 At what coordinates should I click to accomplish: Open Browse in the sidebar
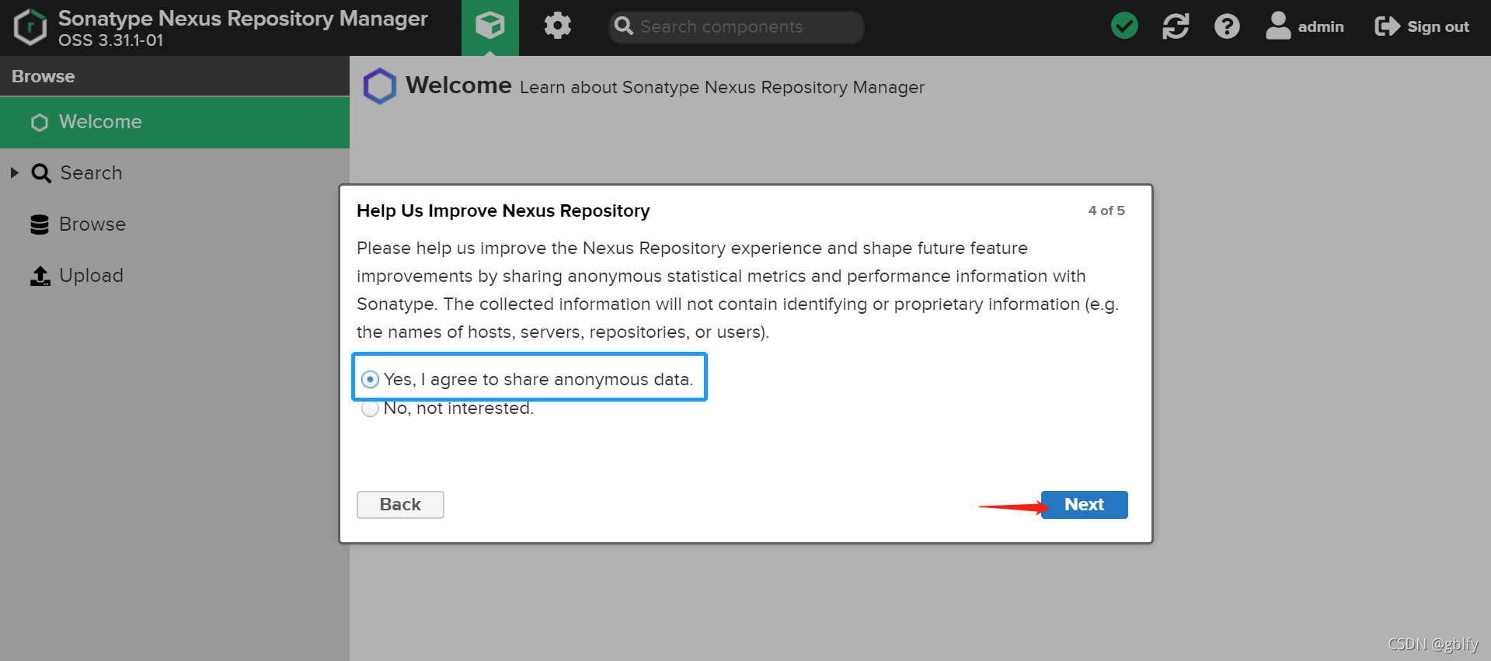pyautogui.click(x=92, y=224)
